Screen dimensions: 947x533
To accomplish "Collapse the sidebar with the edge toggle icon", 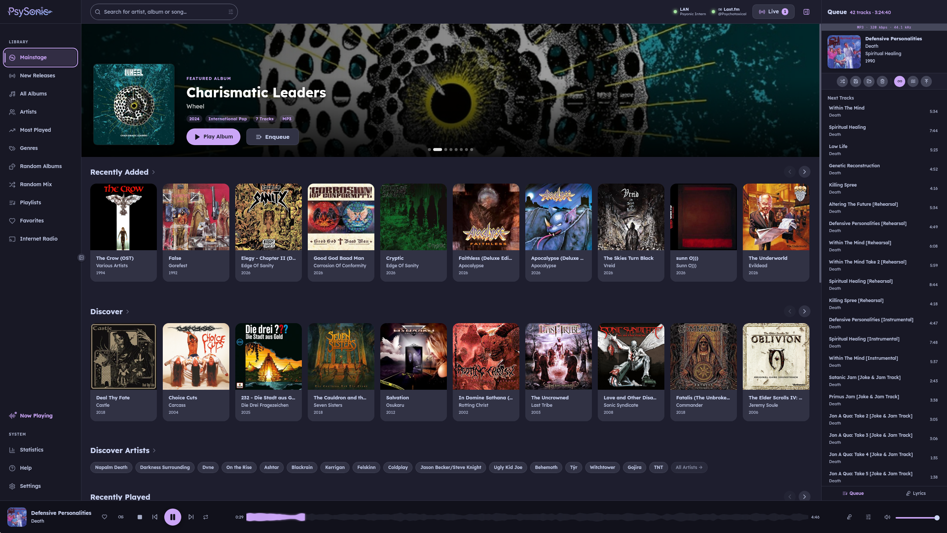I will (x=81, y=258).
